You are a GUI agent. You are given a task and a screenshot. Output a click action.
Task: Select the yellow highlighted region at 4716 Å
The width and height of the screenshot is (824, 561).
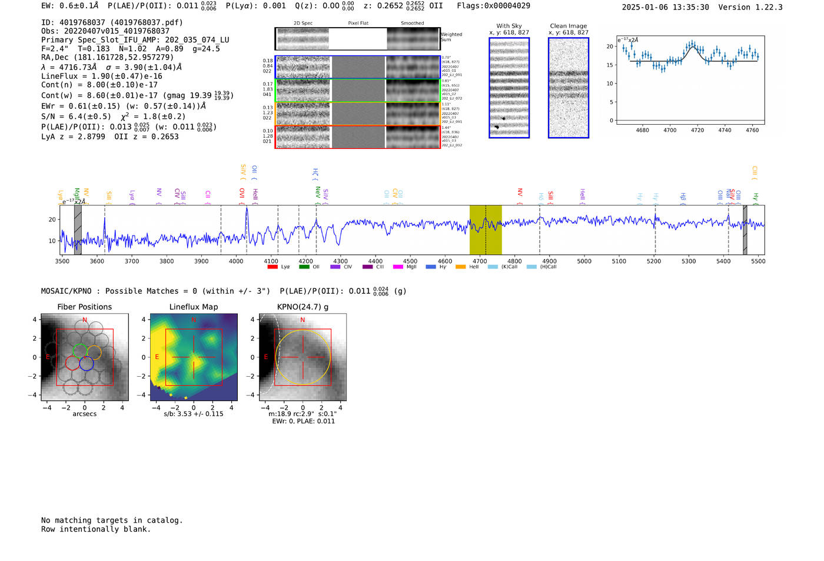point(486,230)
